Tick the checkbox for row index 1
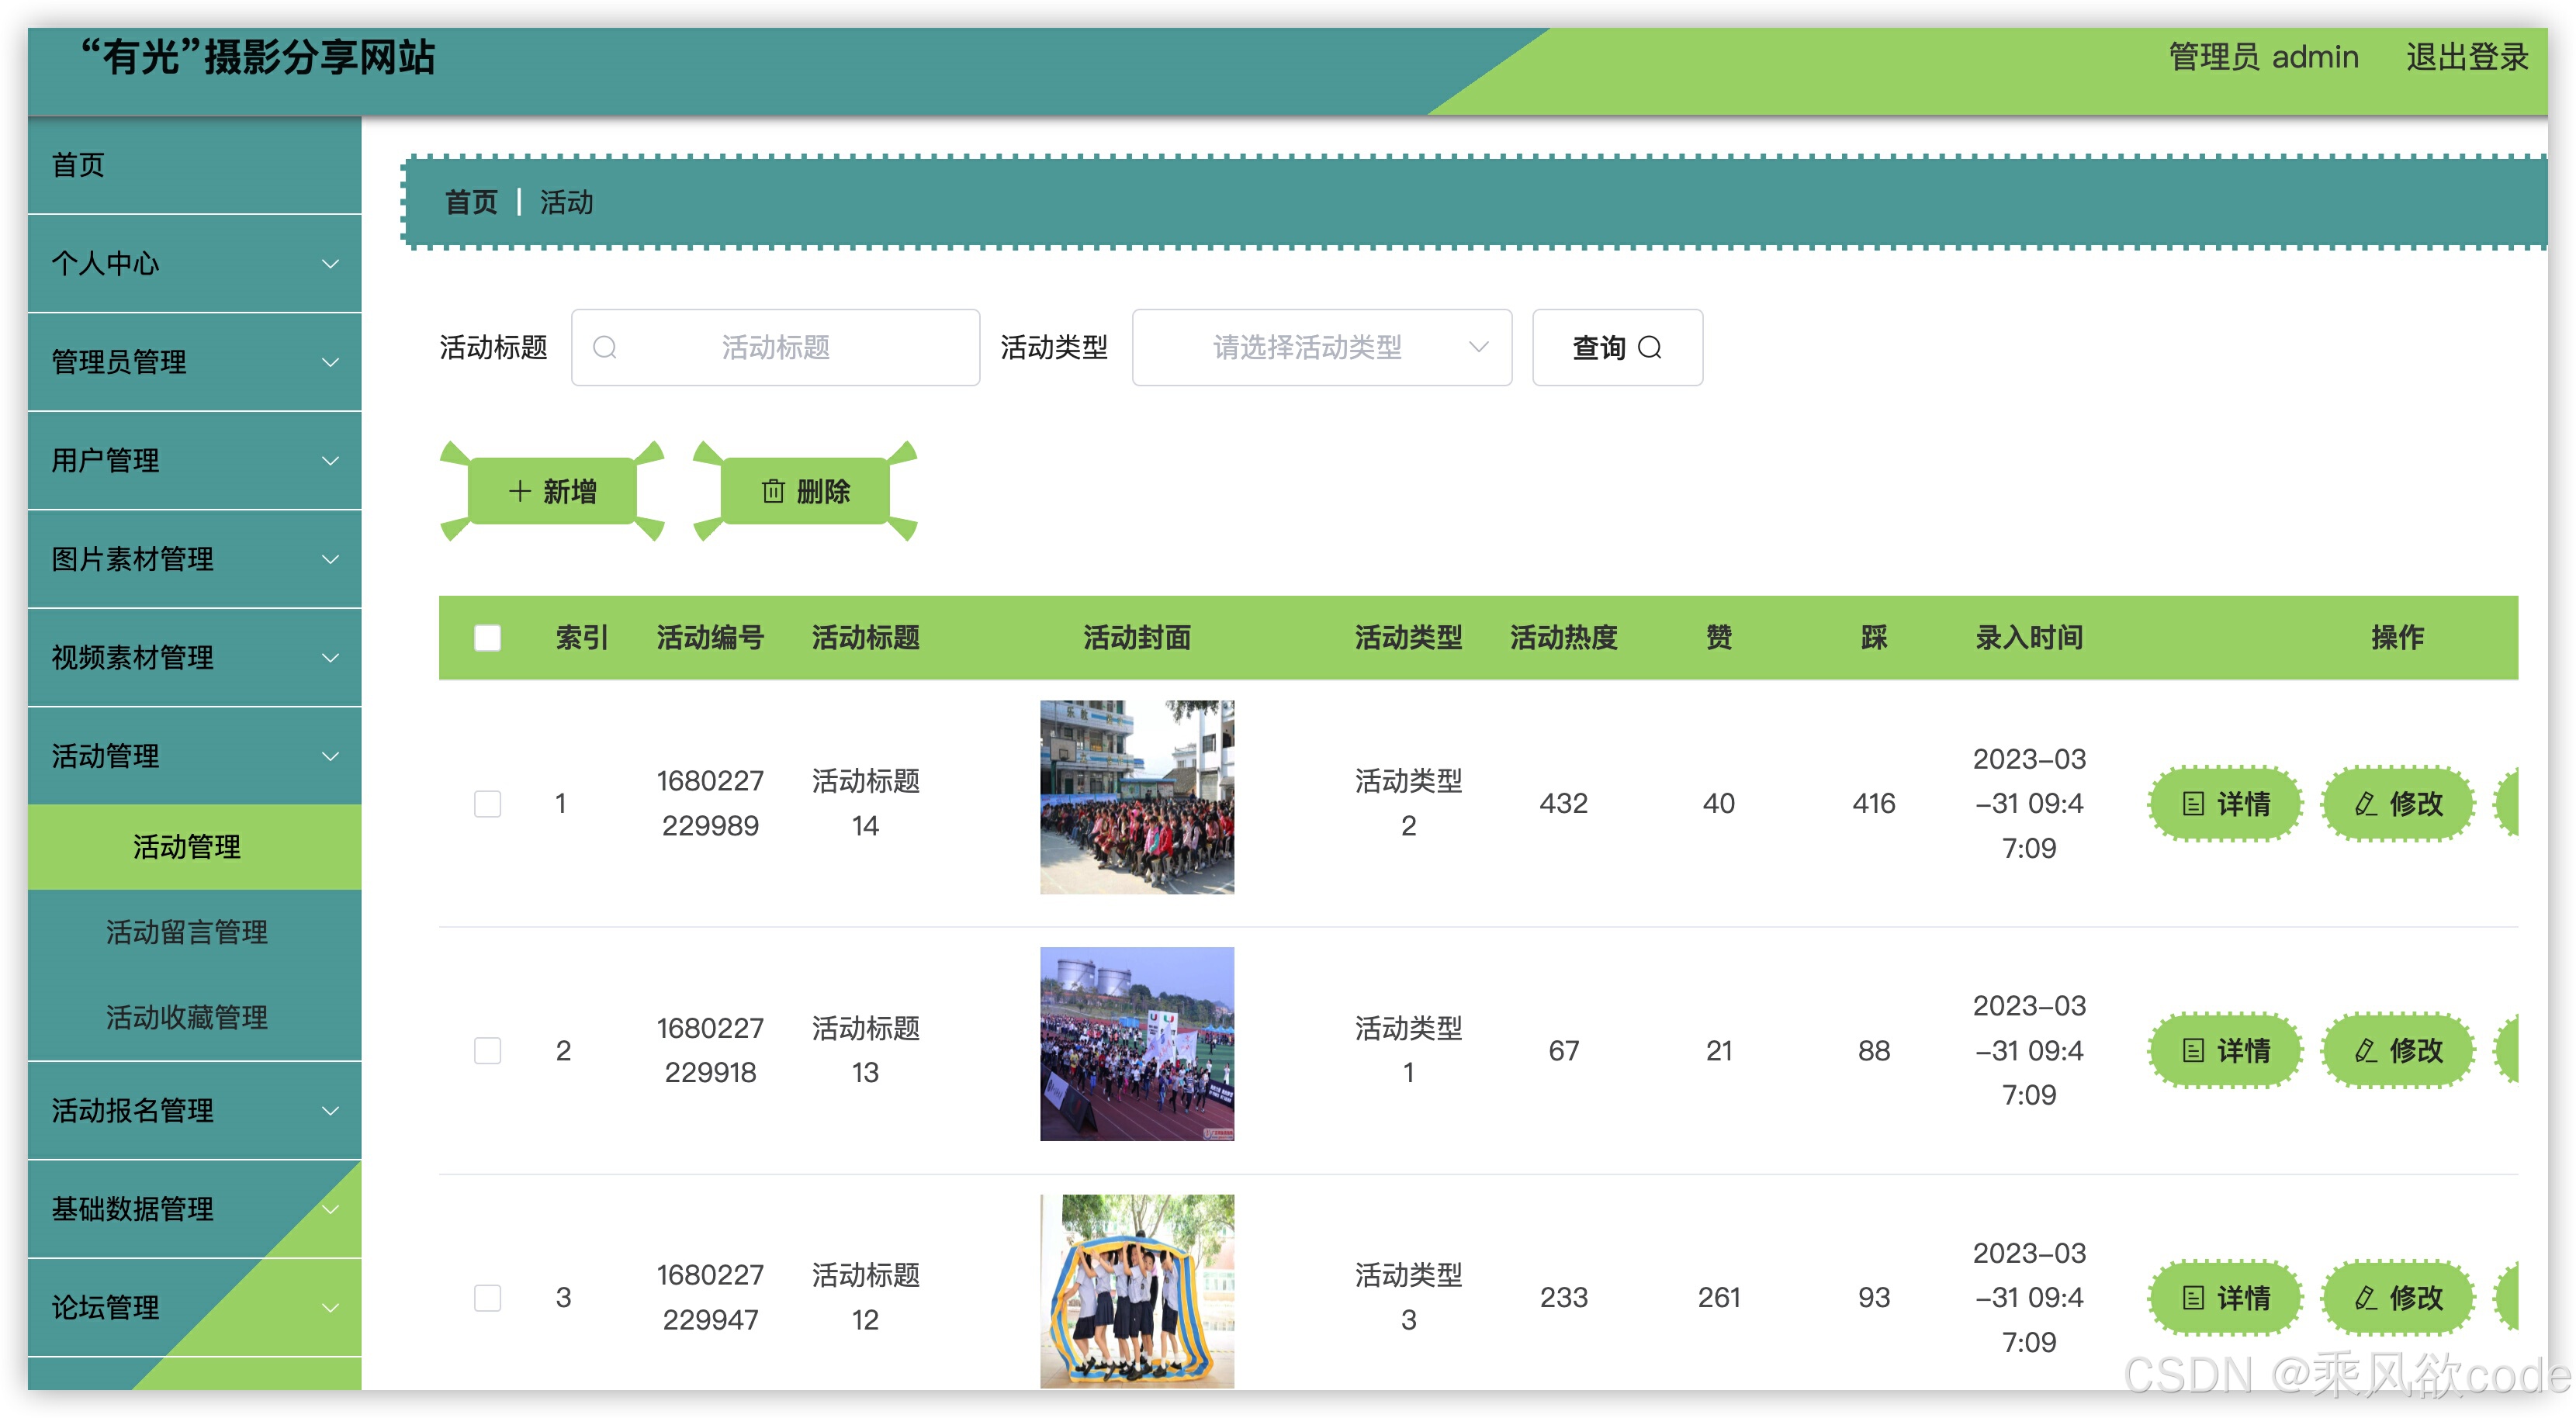 click(487, 803)
